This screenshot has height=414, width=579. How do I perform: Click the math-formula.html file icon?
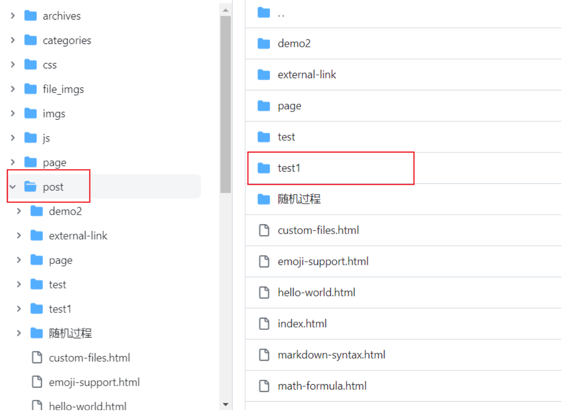(x=264, y=386)
